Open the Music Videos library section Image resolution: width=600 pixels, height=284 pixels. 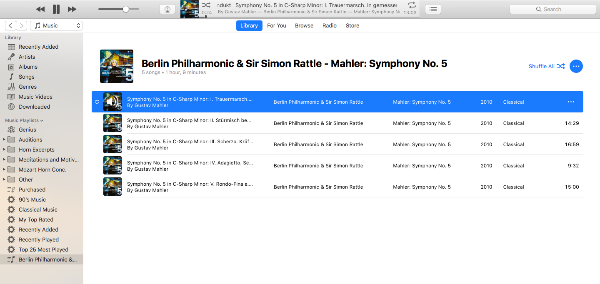pyautogui.click(x=35, y=97)
